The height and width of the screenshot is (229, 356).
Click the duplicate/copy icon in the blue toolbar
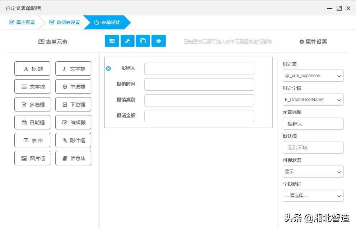point(143,41)
